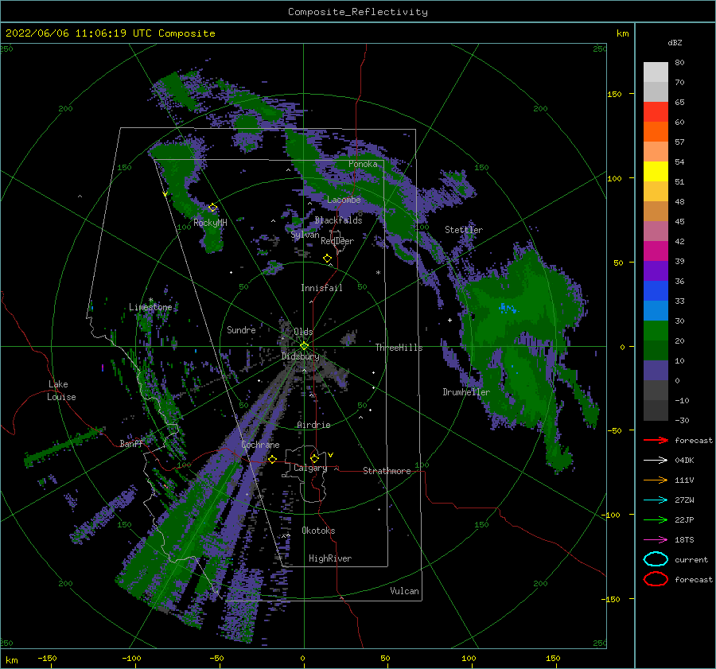
Task: Click the Ponoka label on map
Action: tap(363, 164)
